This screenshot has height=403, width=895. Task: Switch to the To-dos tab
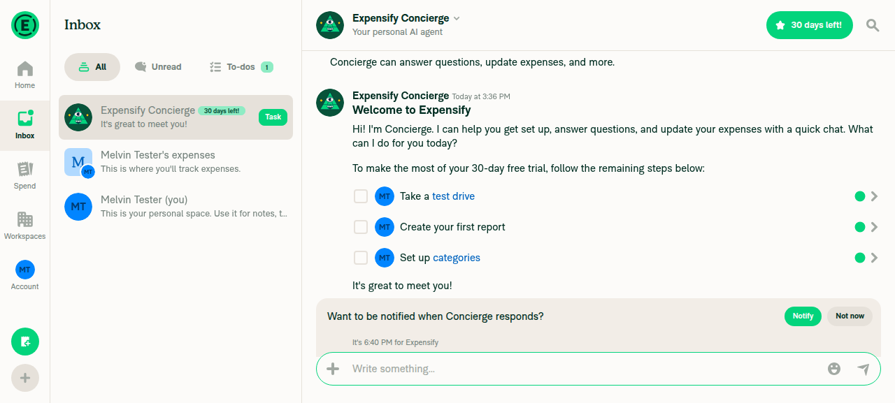(241, 67)
